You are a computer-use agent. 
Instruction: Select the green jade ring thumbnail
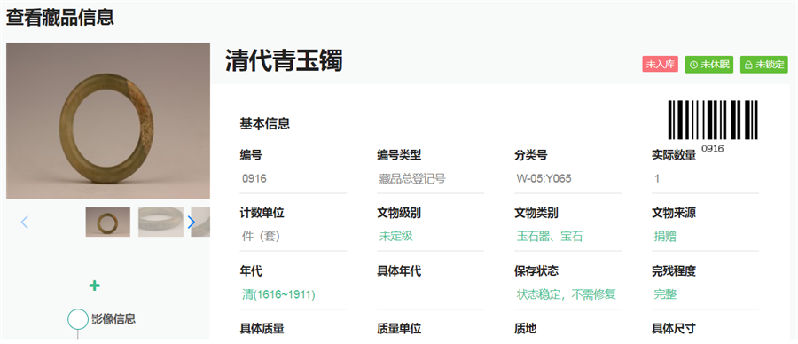point(108,222)
